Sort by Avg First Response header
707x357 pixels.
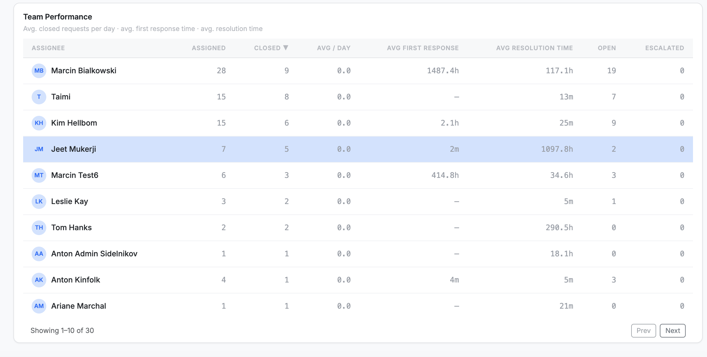(x=423, y=48)
